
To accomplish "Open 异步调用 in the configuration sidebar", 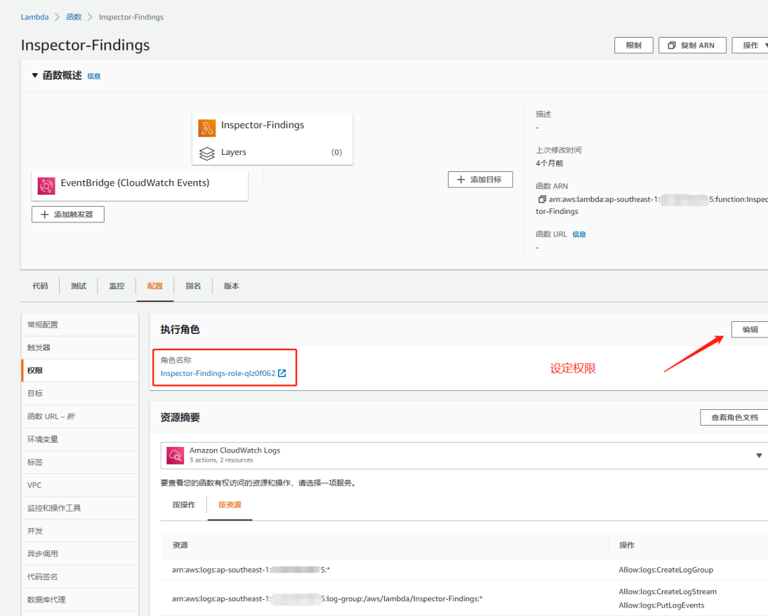I will (80, 554).
